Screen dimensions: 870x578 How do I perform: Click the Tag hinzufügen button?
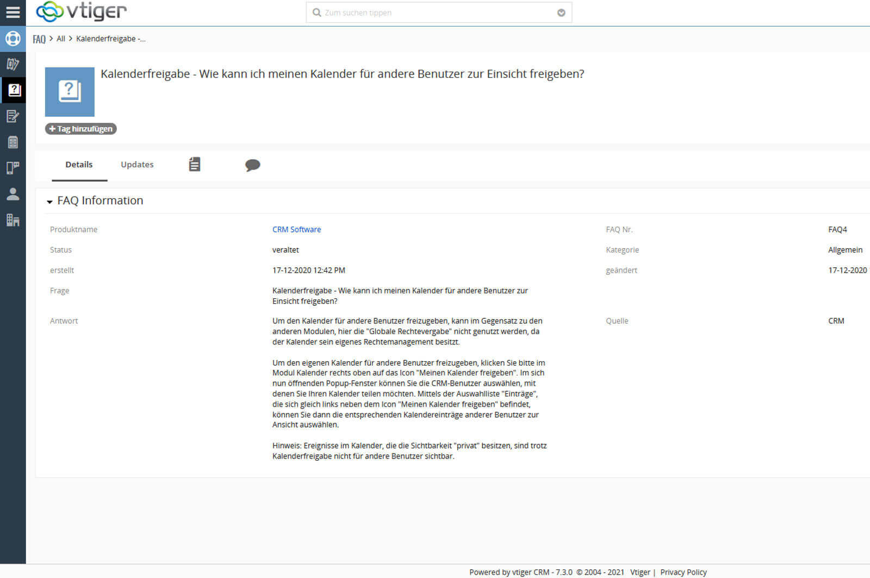point(80,129)
